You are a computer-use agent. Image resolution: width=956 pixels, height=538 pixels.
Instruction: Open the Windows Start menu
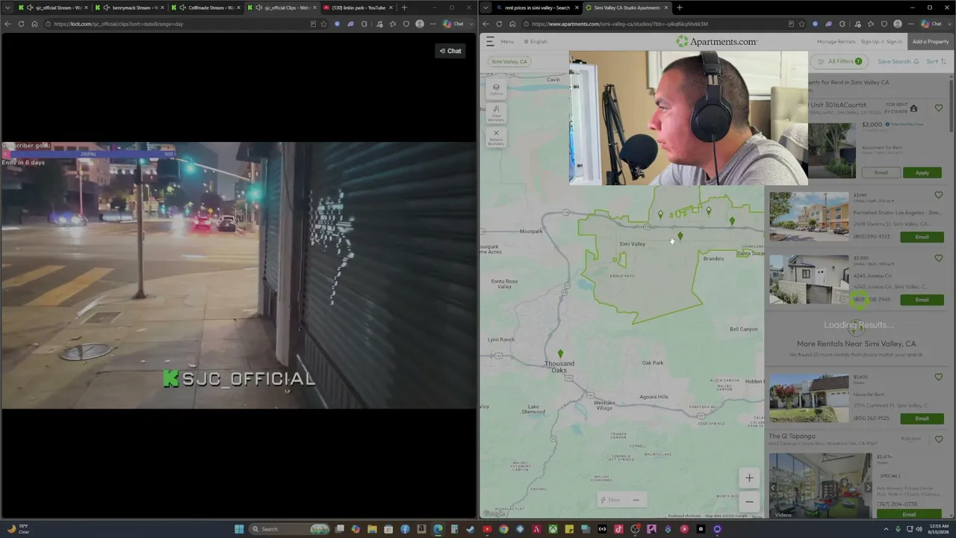[x=239, y=529]
